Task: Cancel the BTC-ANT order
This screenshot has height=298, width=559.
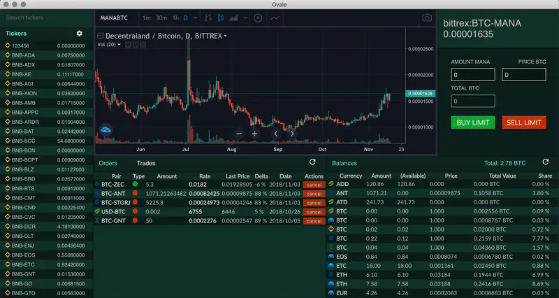Action: click(x=314, y=194)
